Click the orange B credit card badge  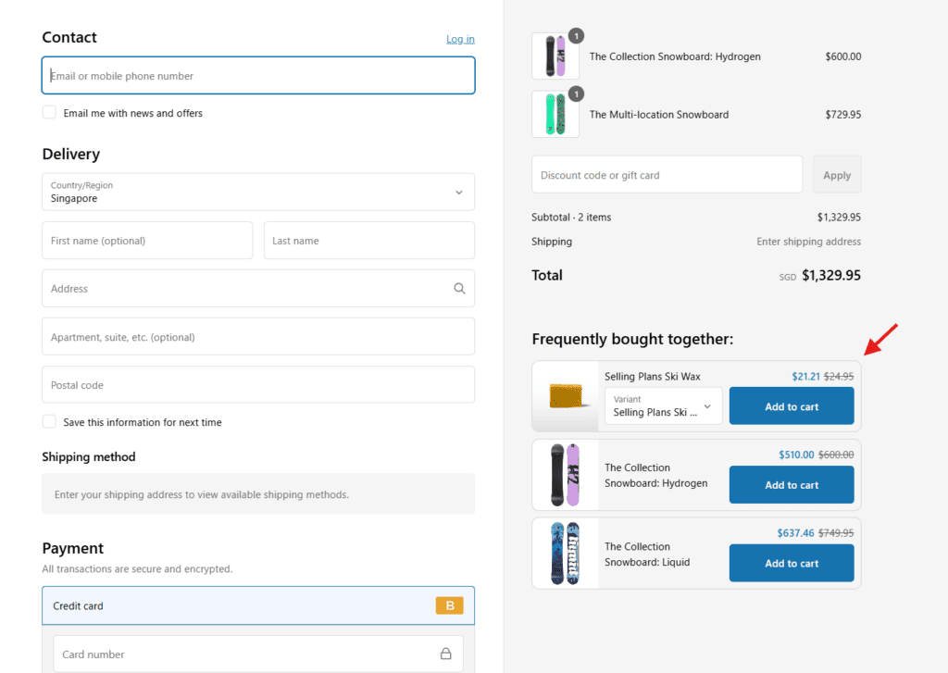click(x=449, y=606)
